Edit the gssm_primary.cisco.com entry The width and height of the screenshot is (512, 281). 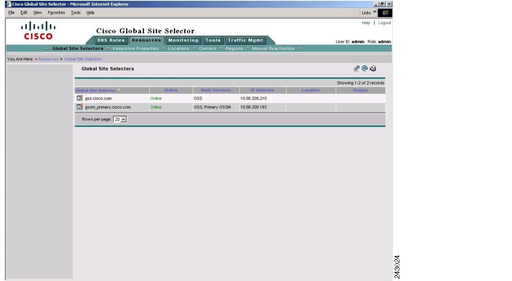pyautogui.click(x=79, y=107)
